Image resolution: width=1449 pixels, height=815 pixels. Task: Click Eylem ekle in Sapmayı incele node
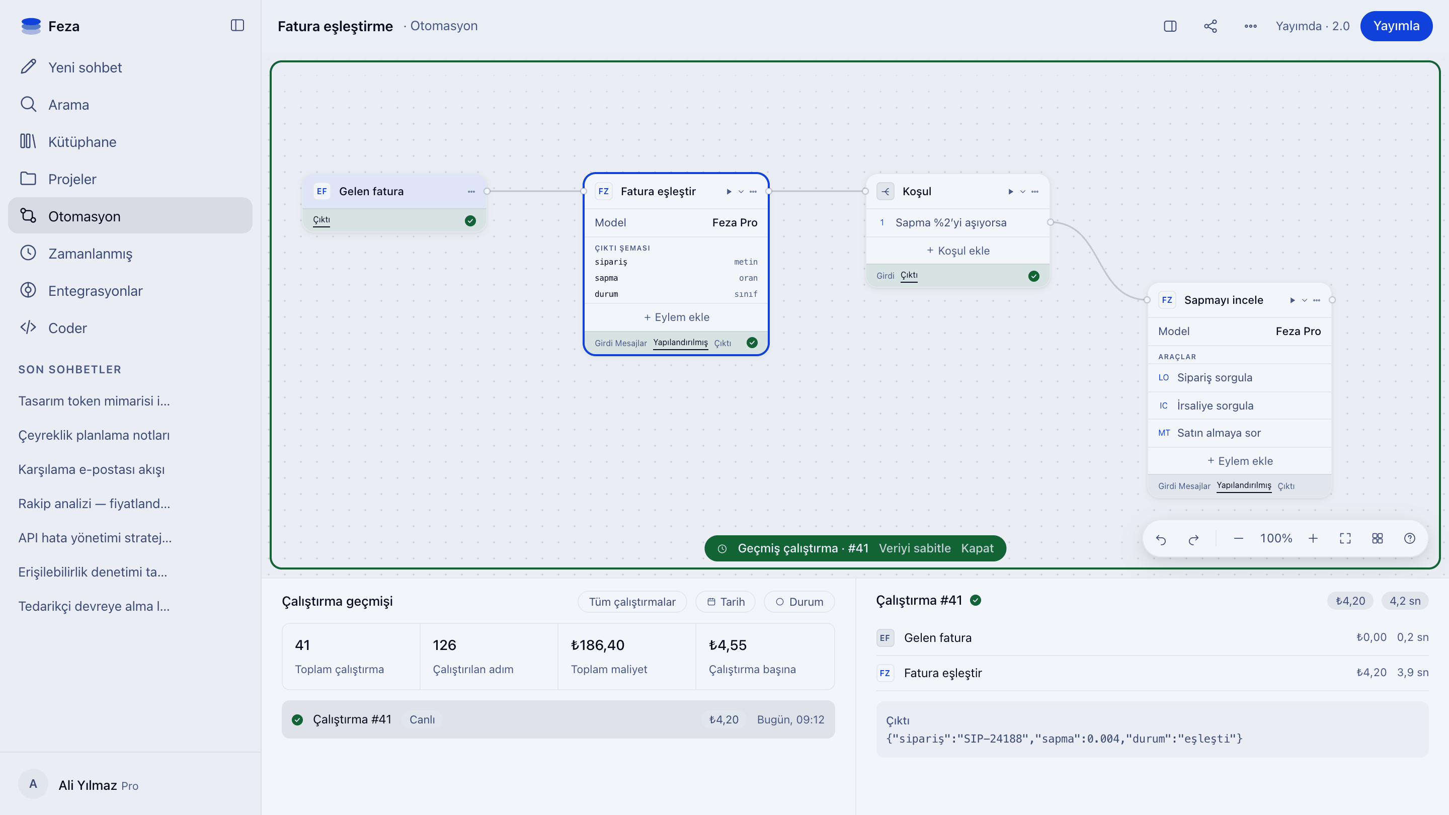(1240, 461)
